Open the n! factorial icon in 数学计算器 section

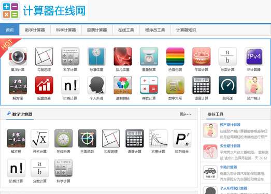click(16, 168)
